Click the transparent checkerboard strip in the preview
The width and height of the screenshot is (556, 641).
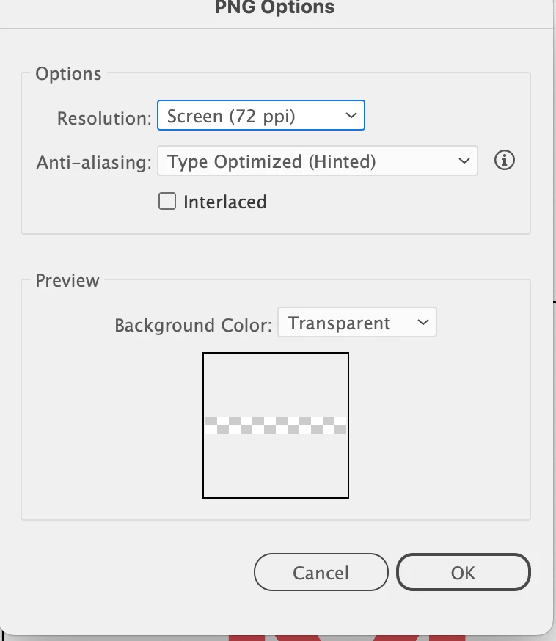(276, 425)
